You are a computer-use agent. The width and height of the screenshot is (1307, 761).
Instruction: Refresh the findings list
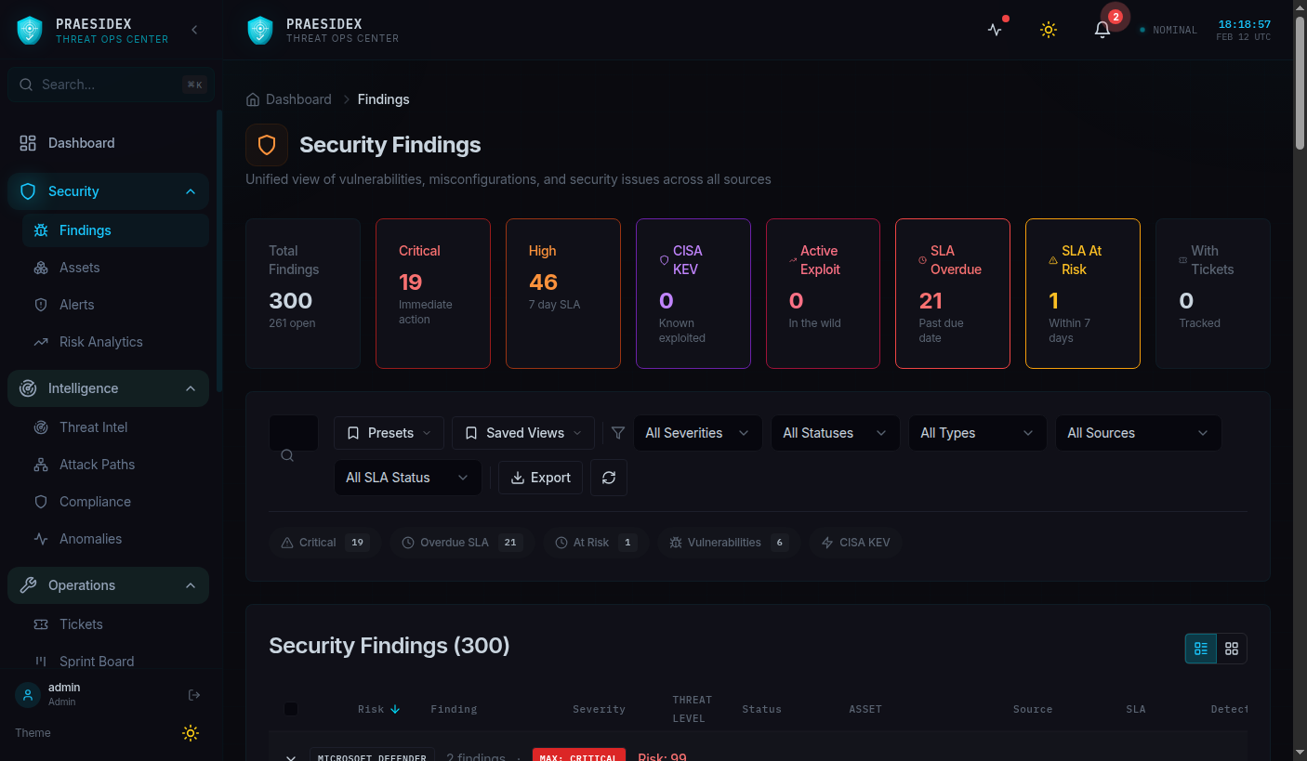click(x=608, y=477)
